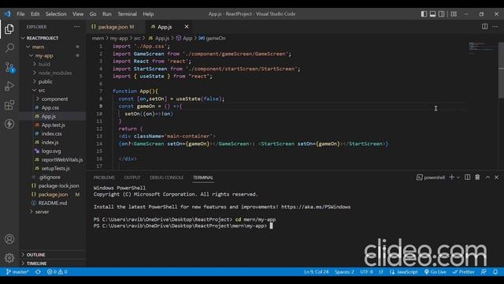Open the Selection menu

click(x=56, y=14)
